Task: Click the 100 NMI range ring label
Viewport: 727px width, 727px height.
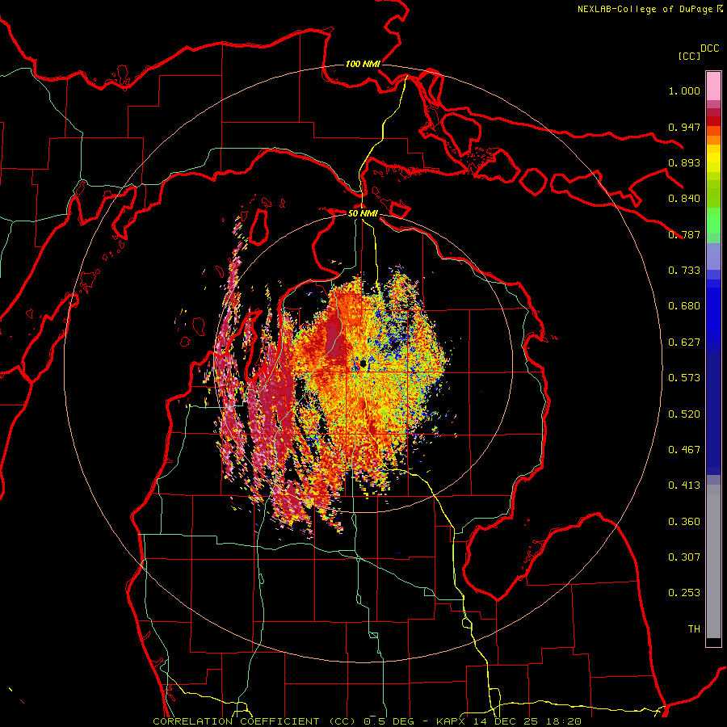Action: [x=363, y=64]
